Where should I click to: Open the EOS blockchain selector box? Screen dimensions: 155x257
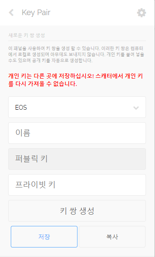pyautogui.click(x=77, y=107)
